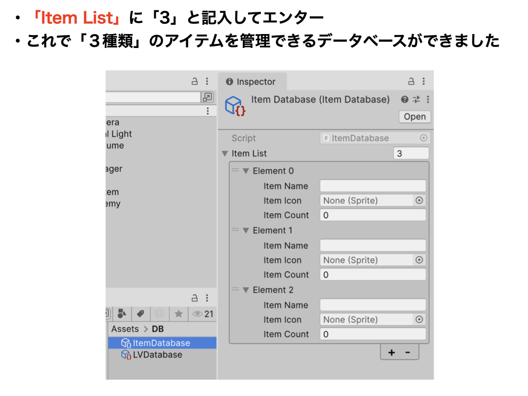Click the Item Icon label in Element 1
528x396 pixels.
(282, 260)
